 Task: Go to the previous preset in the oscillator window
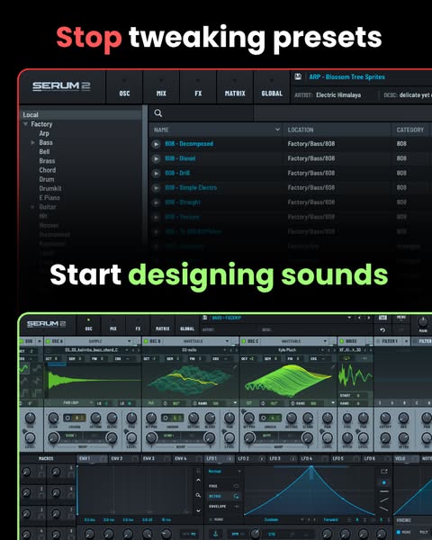click(x=359, y=318)
